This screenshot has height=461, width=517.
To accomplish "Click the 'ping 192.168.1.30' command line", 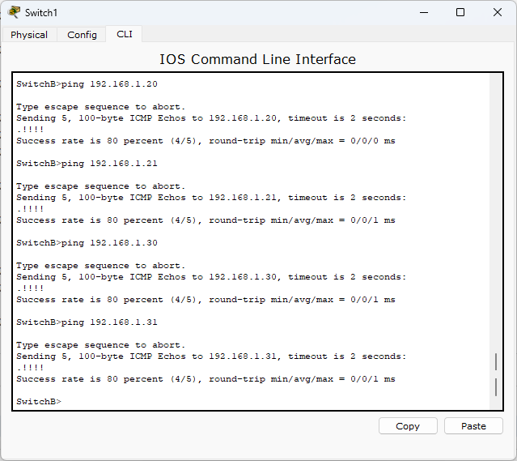I will (x=87, y=243).
